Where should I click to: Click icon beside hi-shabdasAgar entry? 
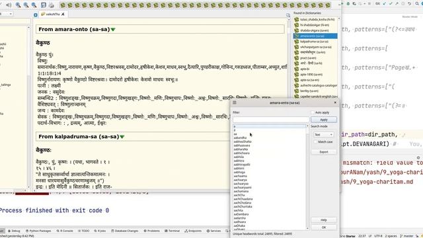coord(297,25)
